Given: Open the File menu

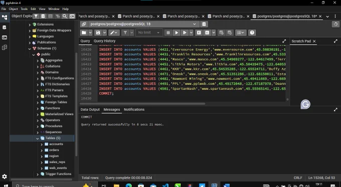Looking at the screenshot, I should click(x=4, y=9).
